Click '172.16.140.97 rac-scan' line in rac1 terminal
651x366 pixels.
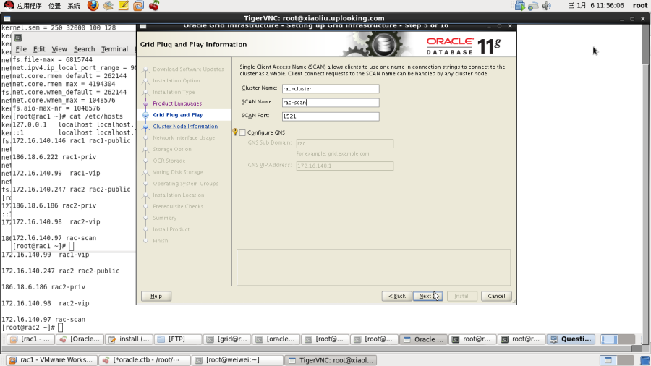coord(54,238)
